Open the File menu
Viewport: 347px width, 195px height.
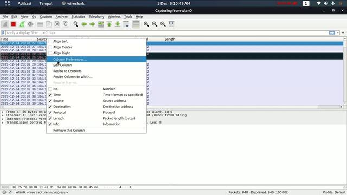coord(5,17)
